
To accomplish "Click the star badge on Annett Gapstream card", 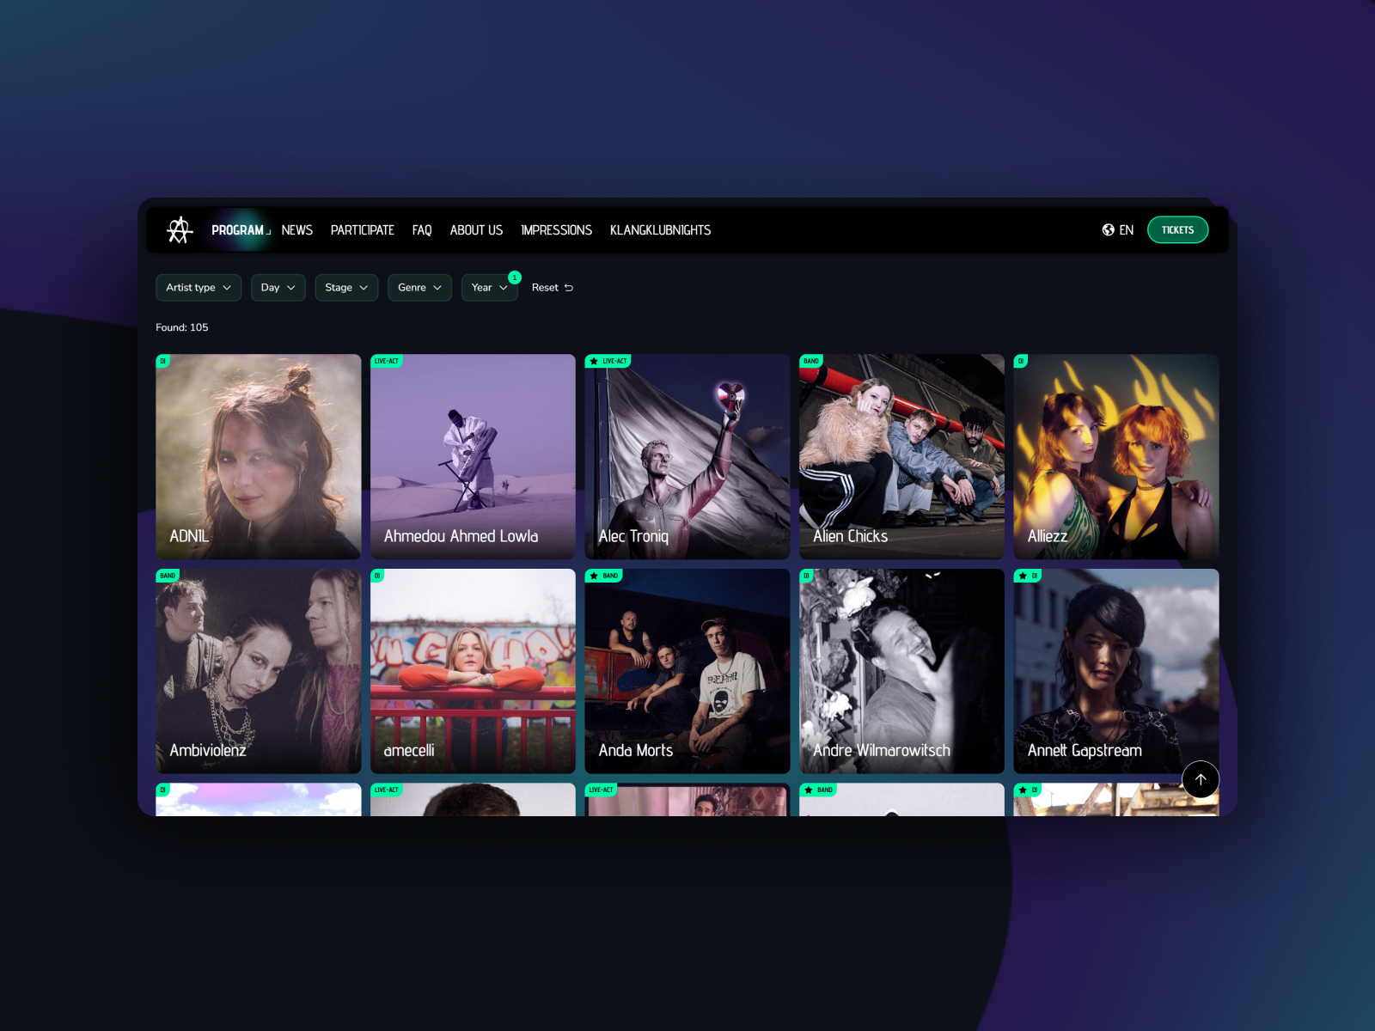I will click(1023, 576).
